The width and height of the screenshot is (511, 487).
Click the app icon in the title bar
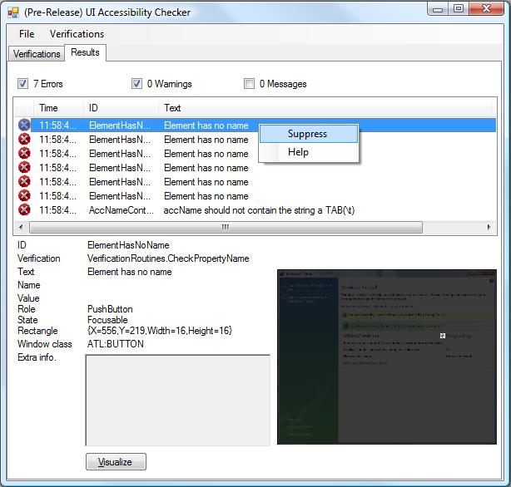[x=13, y=12]
